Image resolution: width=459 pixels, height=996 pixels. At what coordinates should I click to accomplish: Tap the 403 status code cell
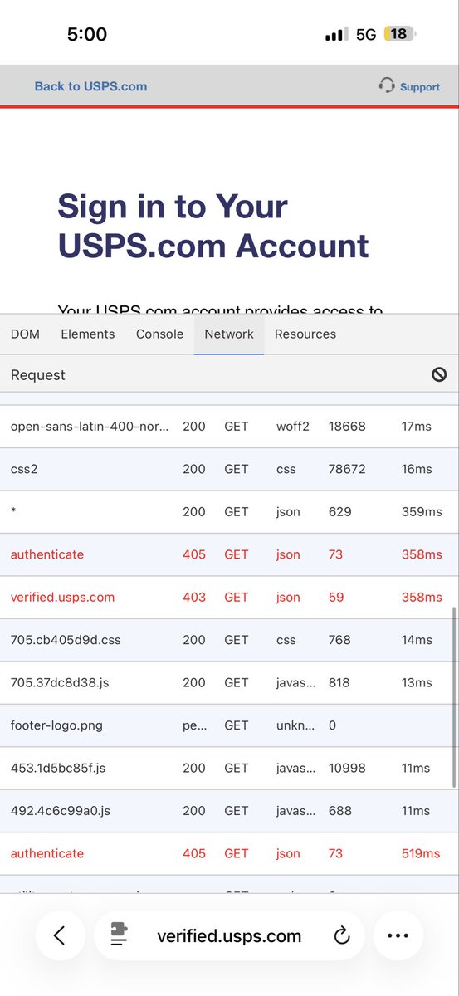point(193,597)
